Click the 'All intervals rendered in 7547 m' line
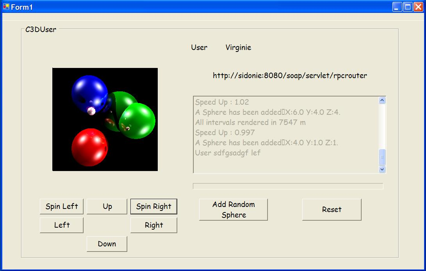Image resolution: width=426 pixels, height=271 pixels. click(250, 122)
